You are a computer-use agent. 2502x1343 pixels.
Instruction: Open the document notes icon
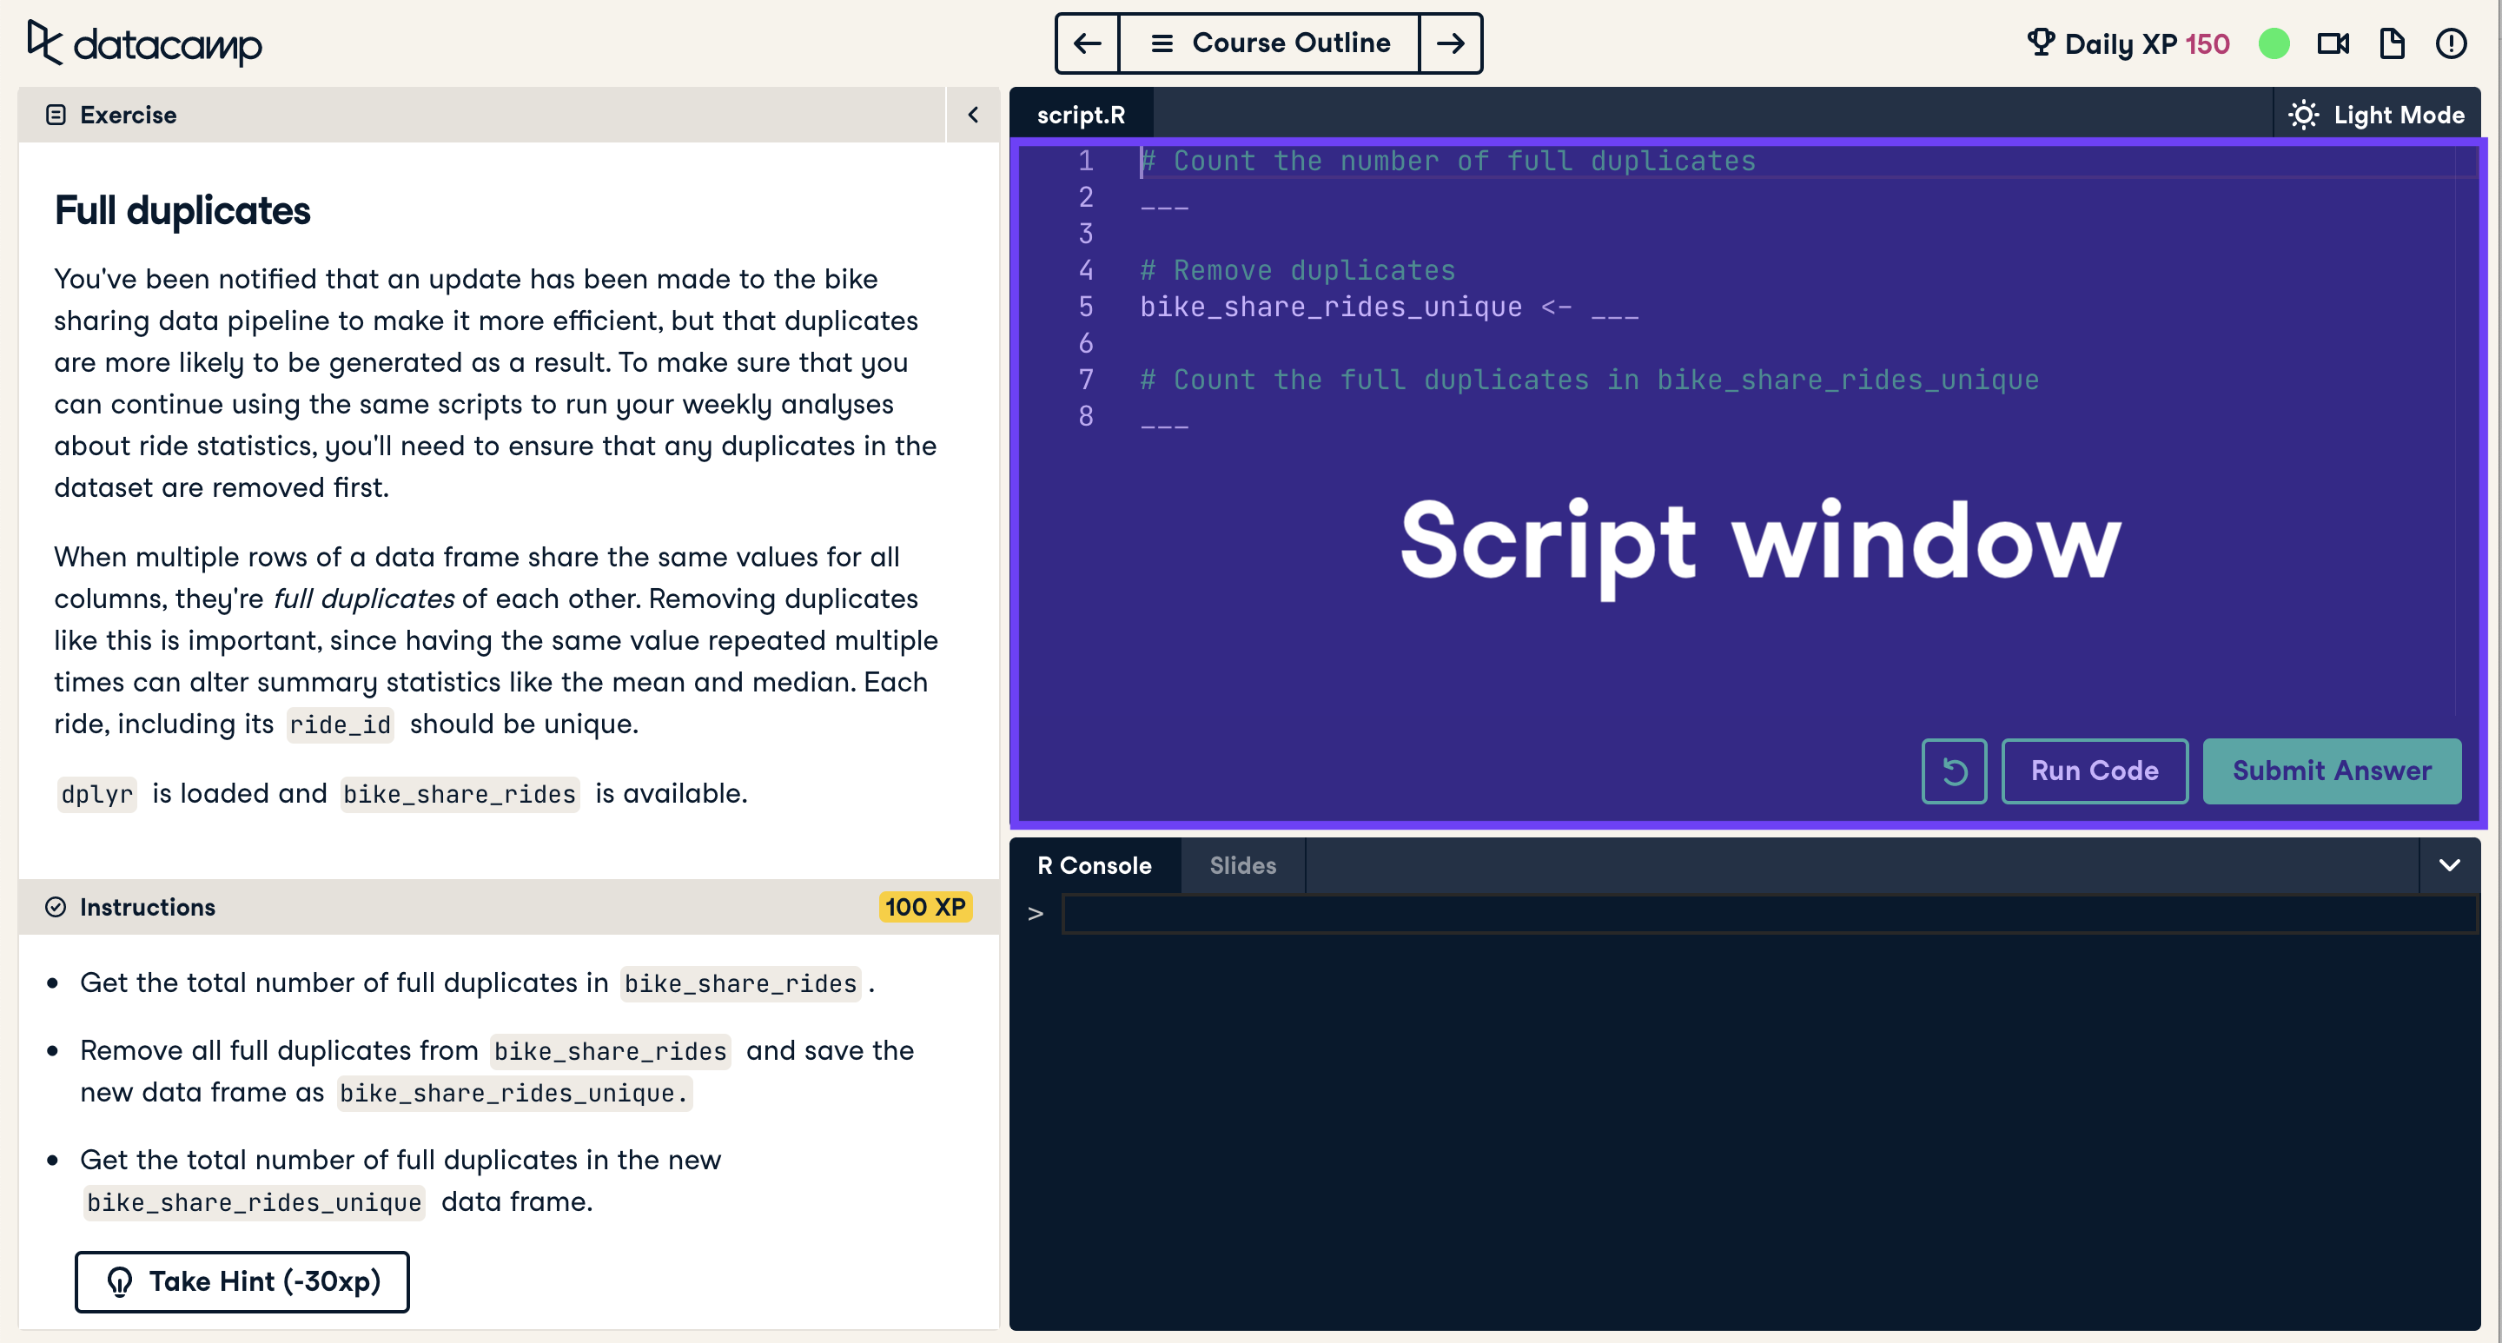(2393, 43)
